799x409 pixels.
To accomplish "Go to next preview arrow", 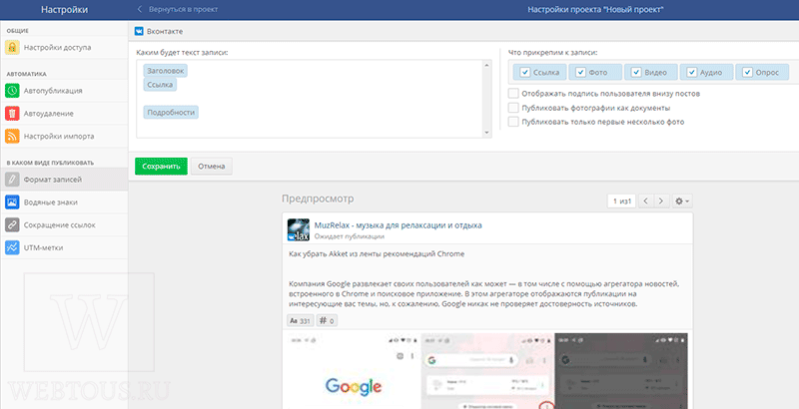I will pos(661,201).
